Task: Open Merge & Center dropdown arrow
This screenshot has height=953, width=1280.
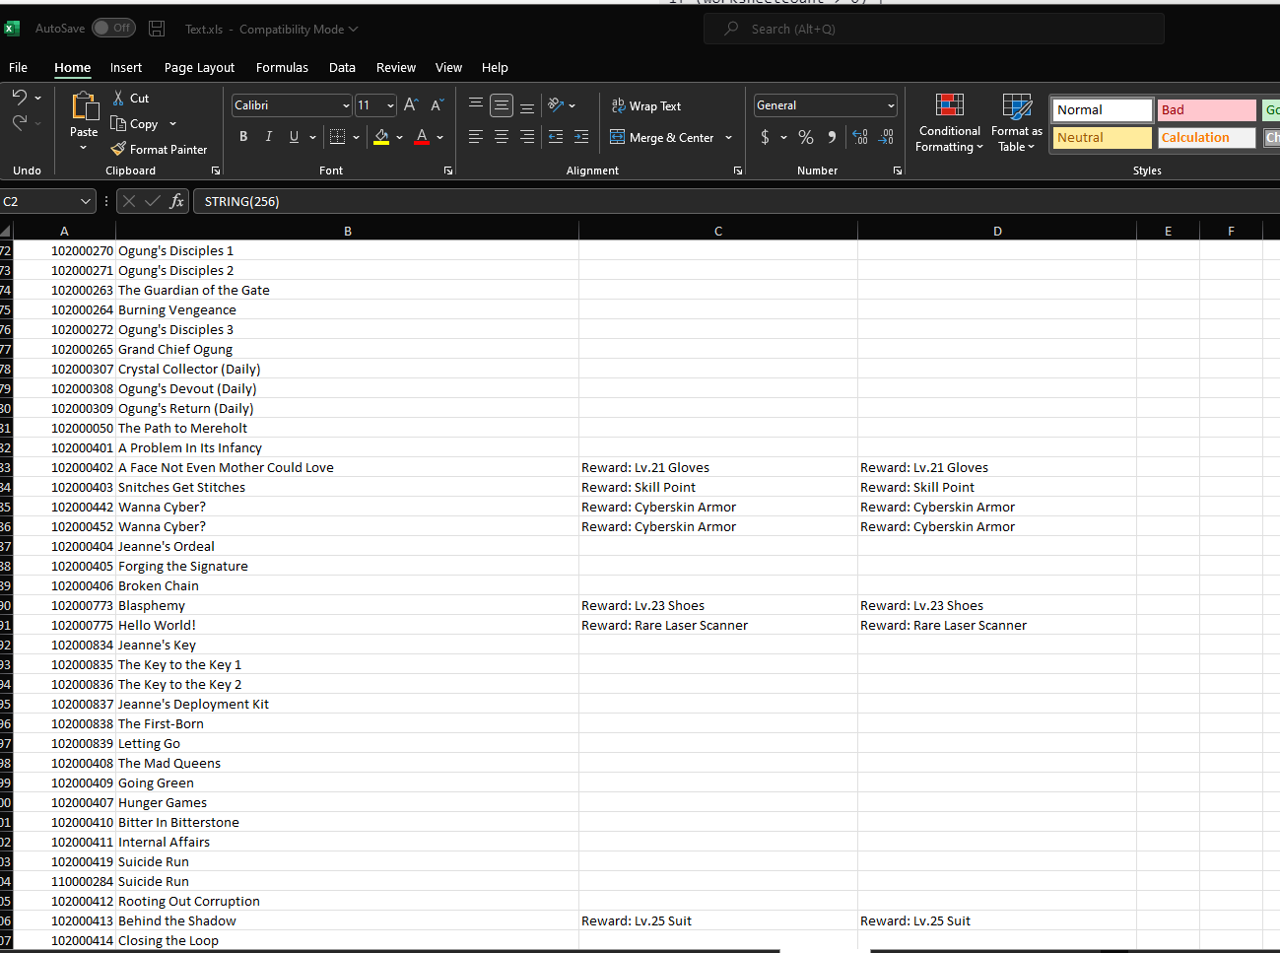Action: point(729,137)
